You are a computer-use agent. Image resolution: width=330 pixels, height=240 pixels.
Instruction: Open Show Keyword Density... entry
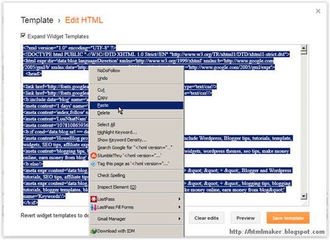pyautogui.click(x=136, y=140)
